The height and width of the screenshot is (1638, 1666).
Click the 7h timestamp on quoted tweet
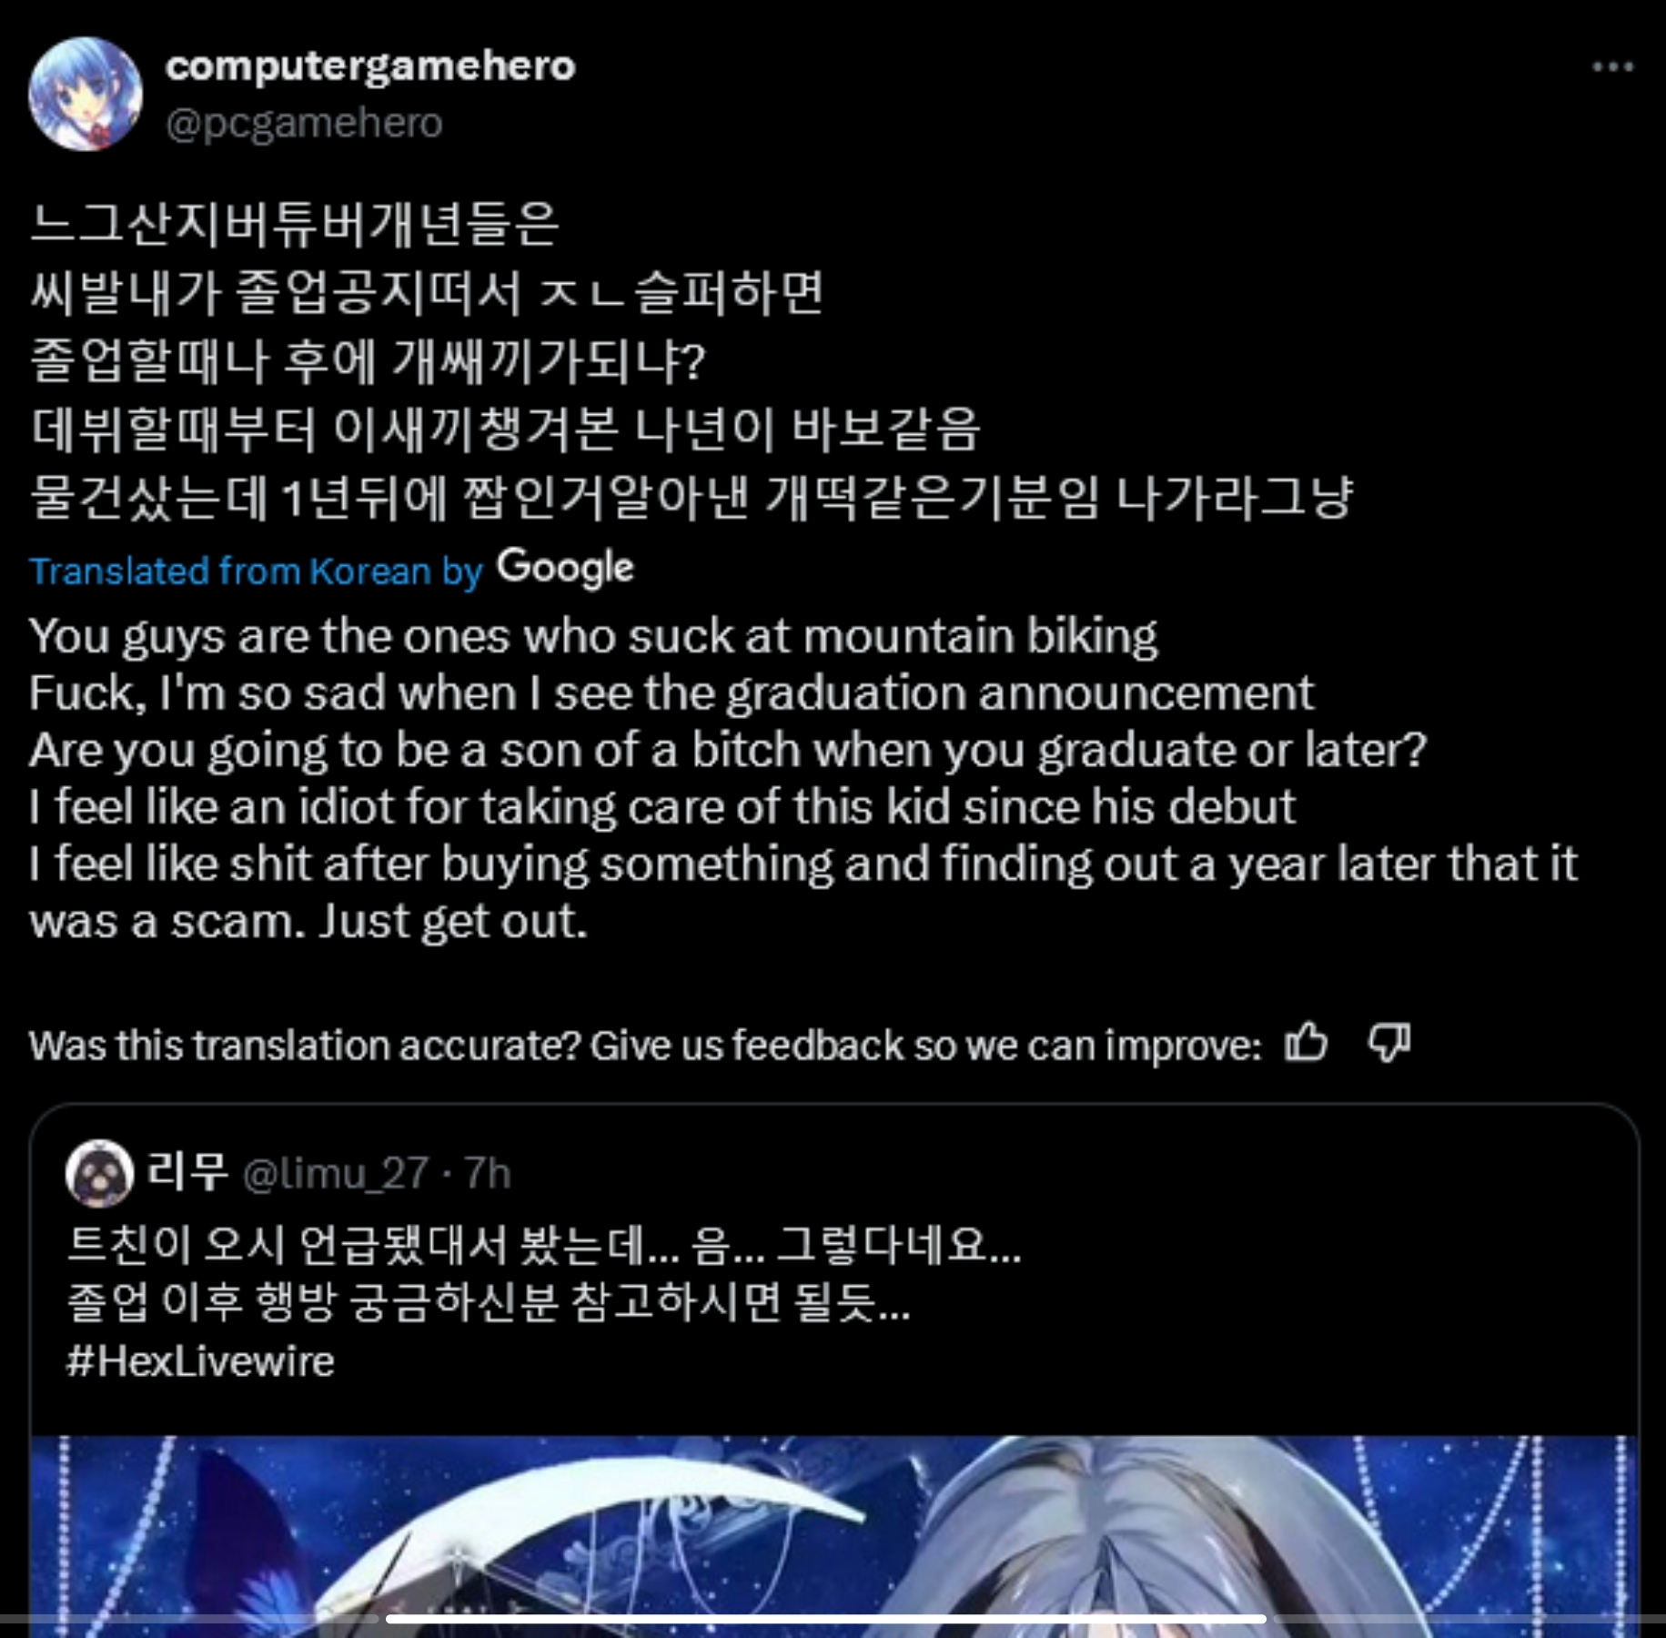[x=487, y=1173]
